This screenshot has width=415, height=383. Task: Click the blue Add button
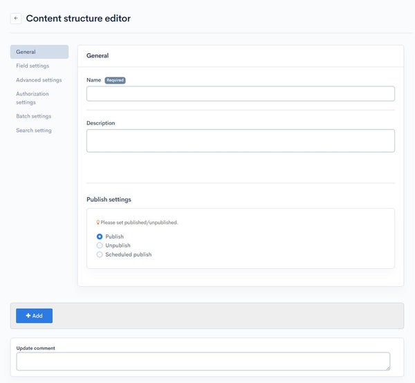34,315
